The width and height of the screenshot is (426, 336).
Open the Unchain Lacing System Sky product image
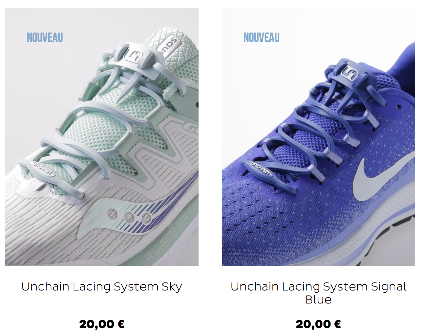101,137
